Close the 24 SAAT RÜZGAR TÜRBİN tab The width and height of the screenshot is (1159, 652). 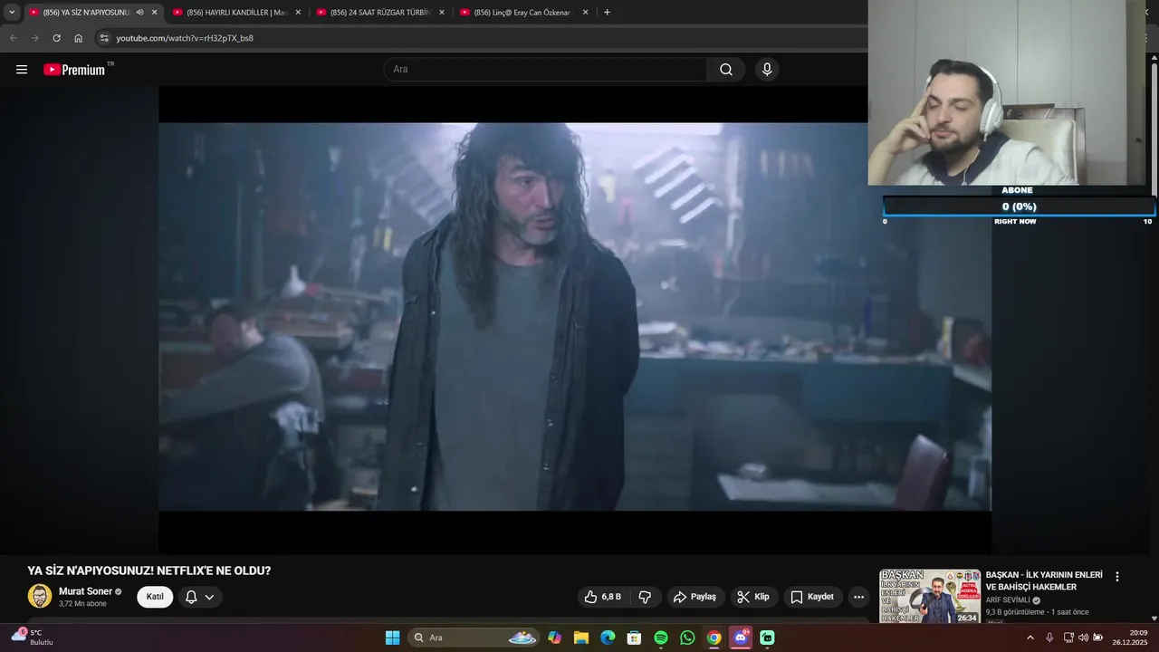click(x=442, y=13)
